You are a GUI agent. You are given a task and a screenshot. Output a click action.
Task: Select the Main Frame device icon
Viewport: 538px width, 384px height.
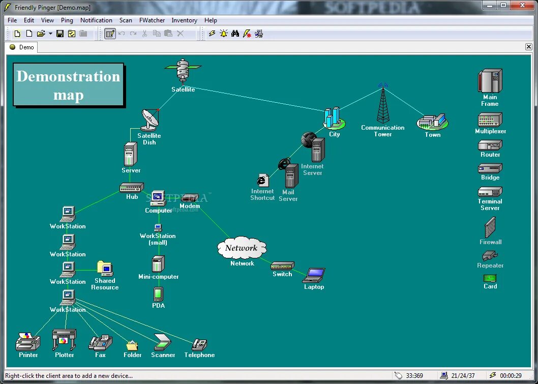tap(490, 81)
